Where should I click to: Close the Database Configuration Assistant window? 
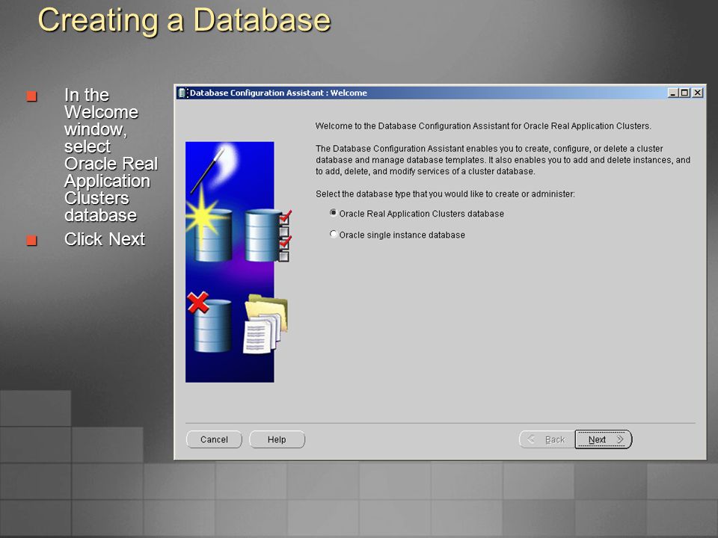pos(697,93)
